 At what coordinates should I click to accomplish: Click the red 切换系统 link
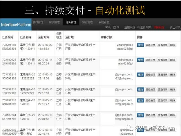pos(159,27)
